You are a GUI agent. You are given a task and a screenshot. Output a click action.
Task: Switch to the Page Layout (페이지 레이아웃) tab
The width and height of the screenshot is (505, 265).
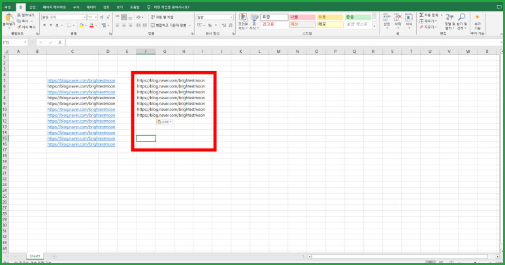(x=54, y=7)
